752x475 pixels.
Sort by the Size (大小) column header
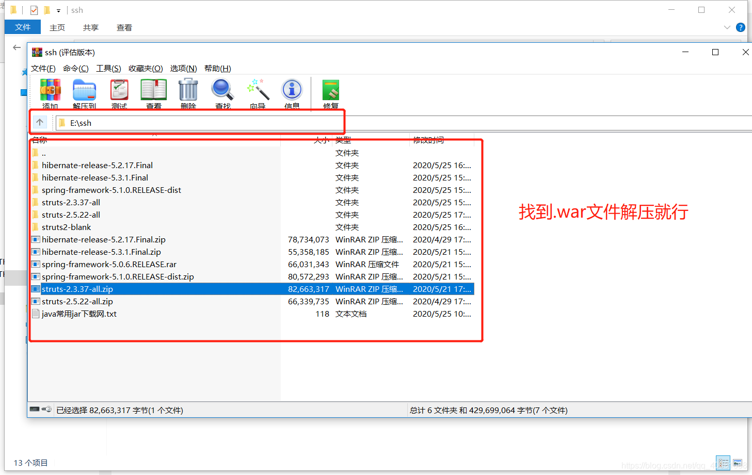coord(307,140)
